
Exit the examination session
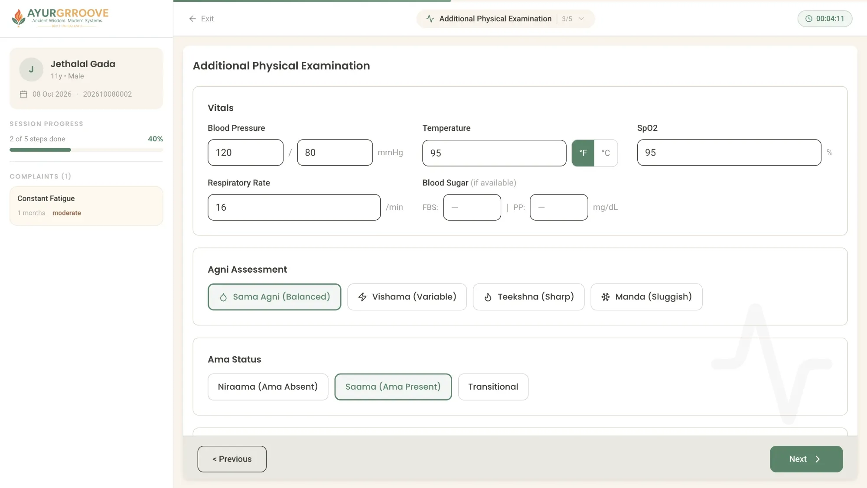tap(202, 19)
